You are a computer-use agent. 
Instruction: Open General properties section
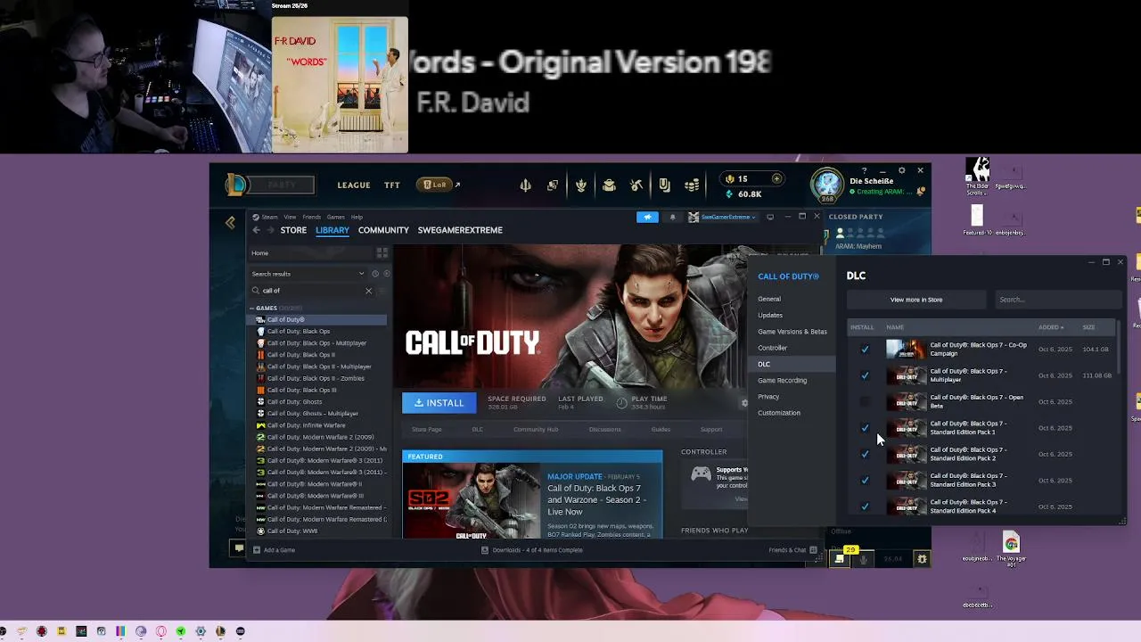pos(769,299)
